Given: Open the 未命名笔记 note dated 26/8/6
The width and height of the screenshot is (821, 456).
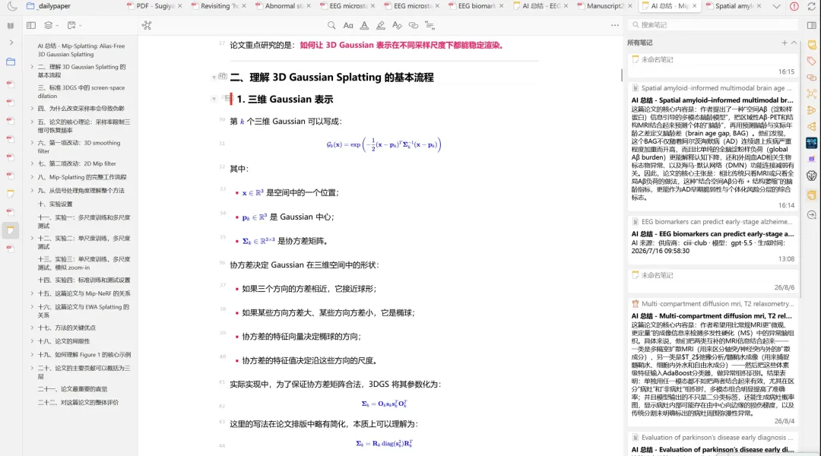Looking at the screenshot, I should click(712, 281).
